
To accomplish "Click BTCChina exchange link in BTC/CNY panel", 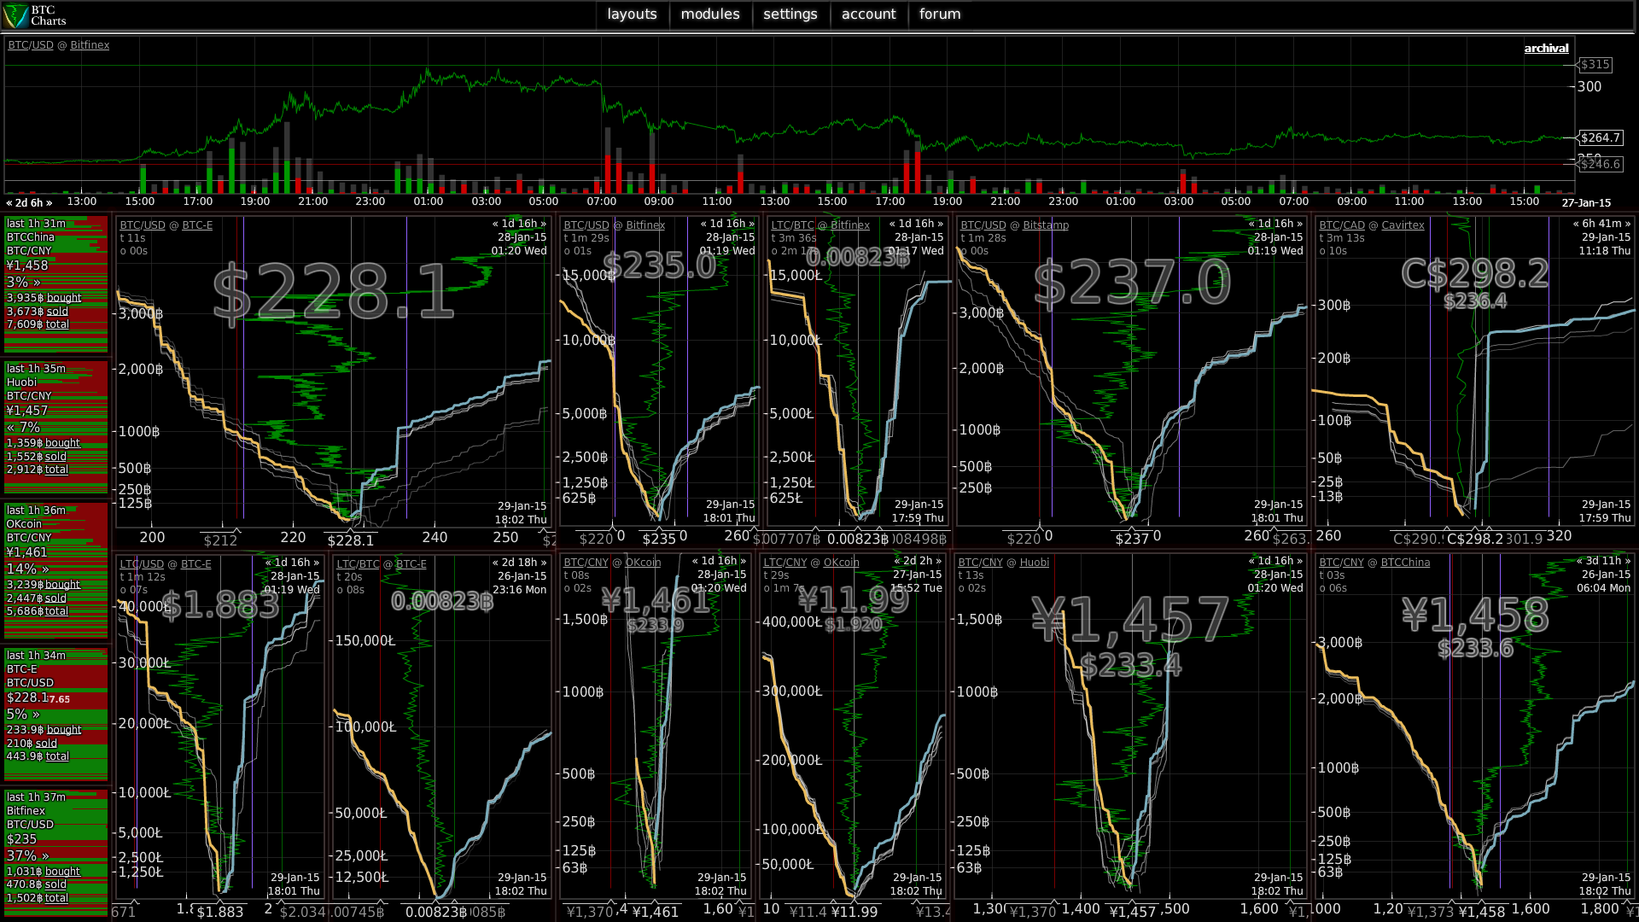I will coord(1405,563).
